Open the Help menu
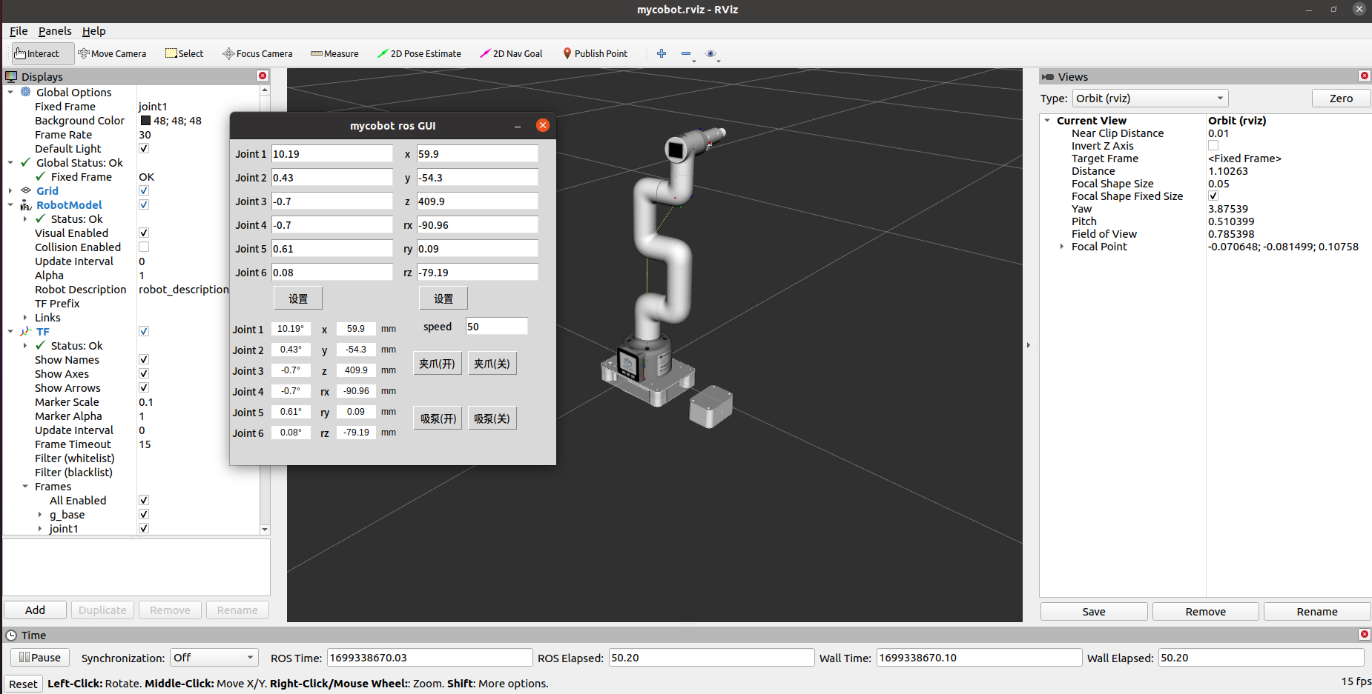 coord(93,31)
